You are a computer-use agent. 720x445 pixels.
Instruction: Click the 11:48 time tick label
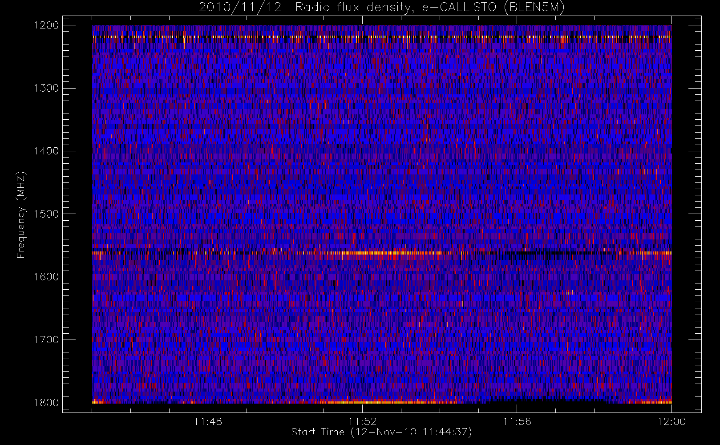[x=208, y=421]
